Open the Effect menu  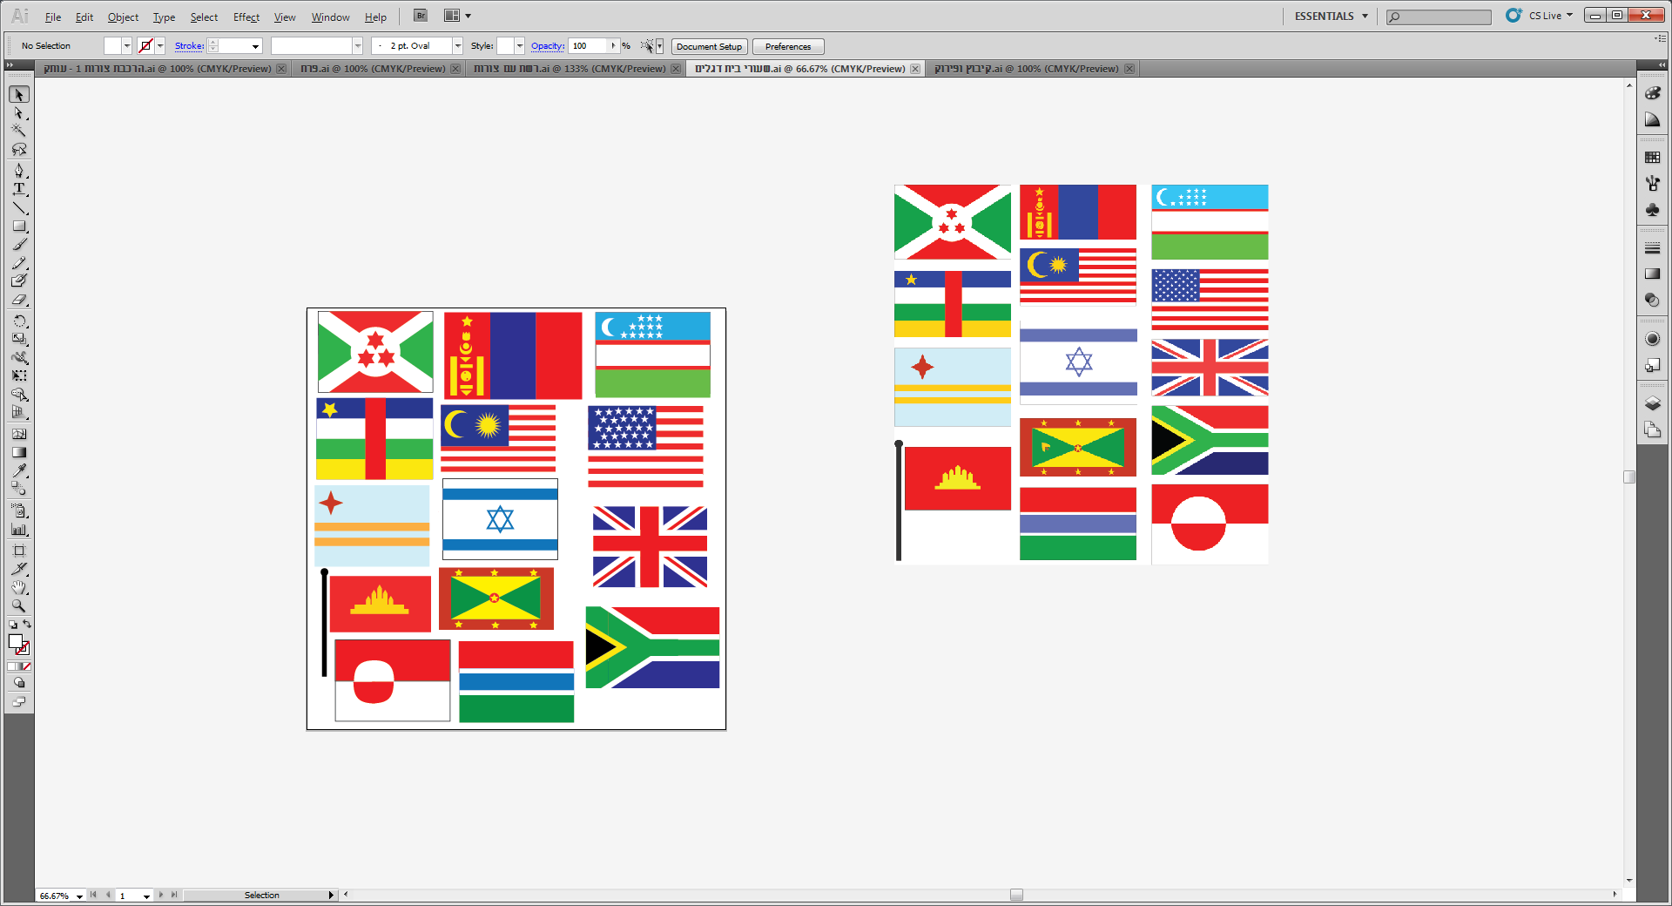coord(246,17)
